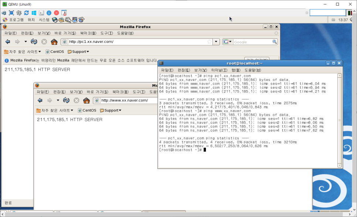Open 파일(F) menu in root@localhost terminal
Image resolution: width=357 pixels, height=217 pixels.
pos(167,70)
